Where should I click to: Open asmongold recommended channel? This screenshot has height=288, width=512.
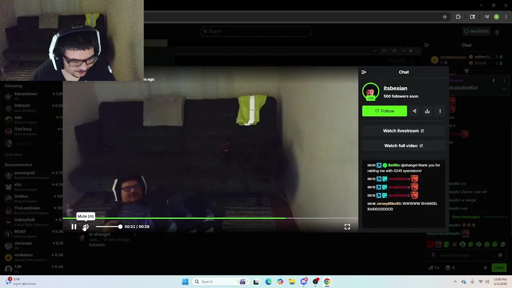point(34,175)
